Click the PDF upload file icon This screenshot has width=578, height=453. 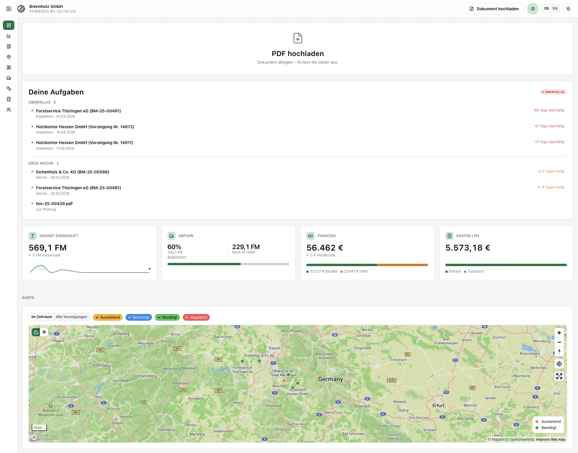point(298,38)
